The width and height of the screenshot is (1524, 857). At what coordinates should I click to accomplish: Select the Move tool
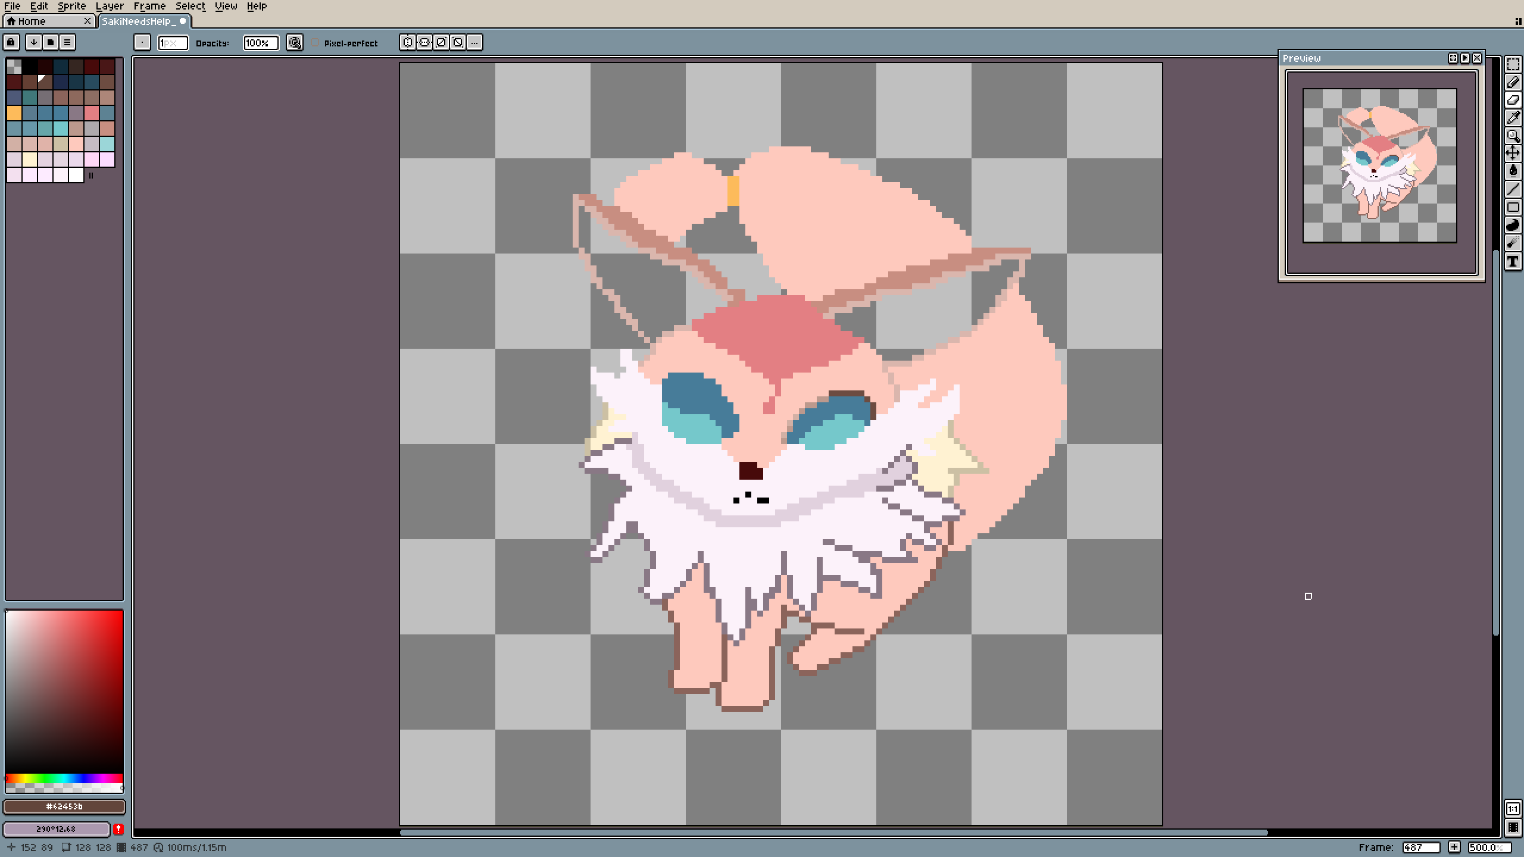coord(1513,154)
